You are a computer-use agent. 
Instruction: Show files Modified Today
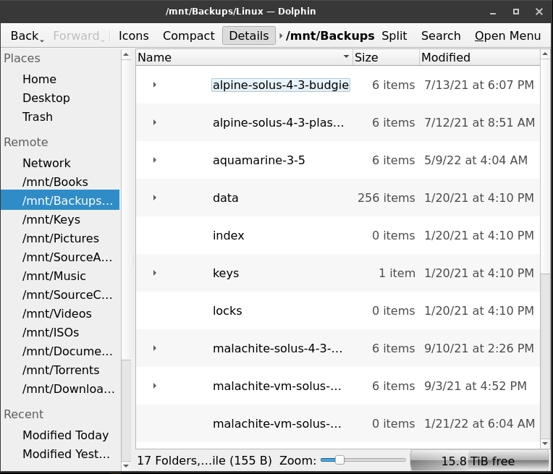[65, 435]
